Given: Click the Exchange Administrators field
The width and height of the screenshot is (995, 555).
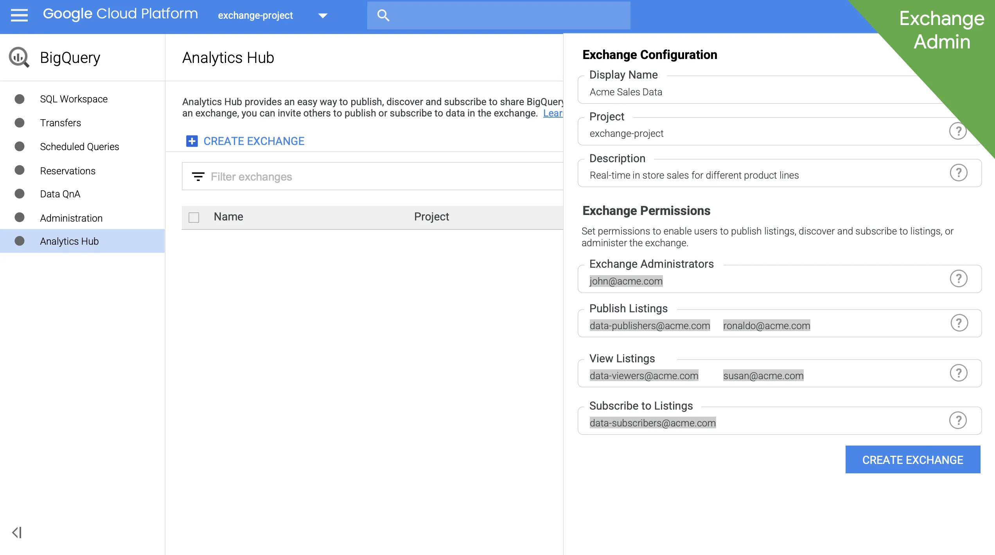Looking at the screenshot, I should pos(779,279).
